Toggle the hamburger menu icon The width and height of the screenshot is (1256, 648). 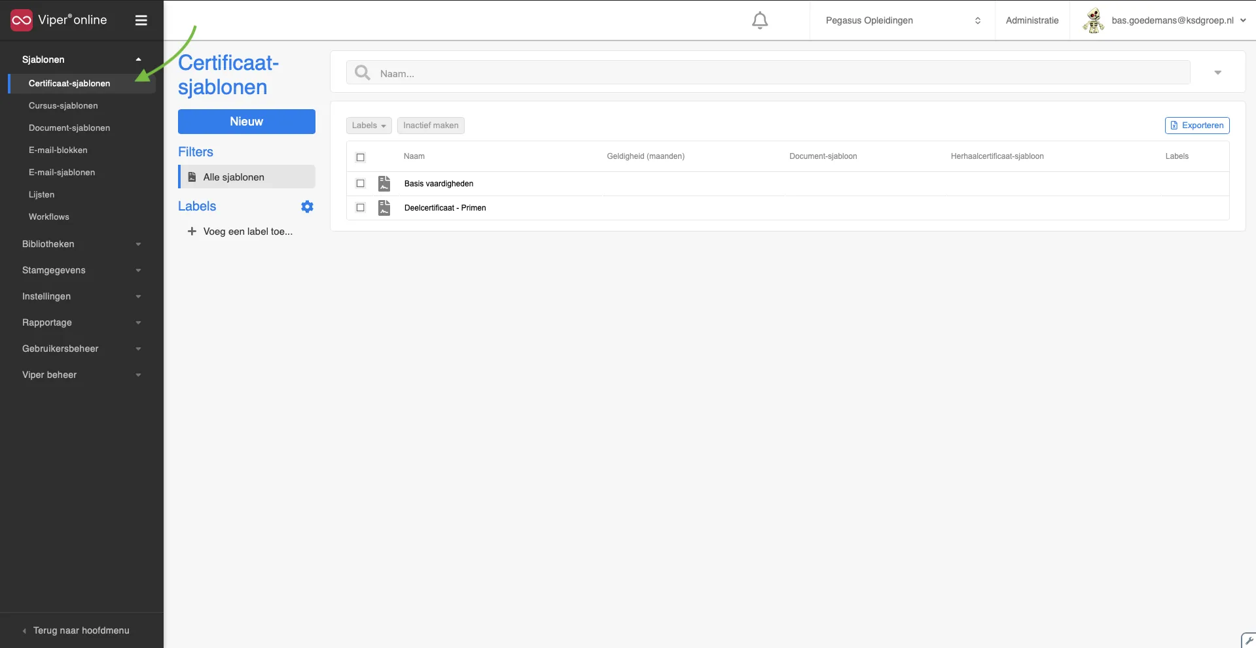141,20
